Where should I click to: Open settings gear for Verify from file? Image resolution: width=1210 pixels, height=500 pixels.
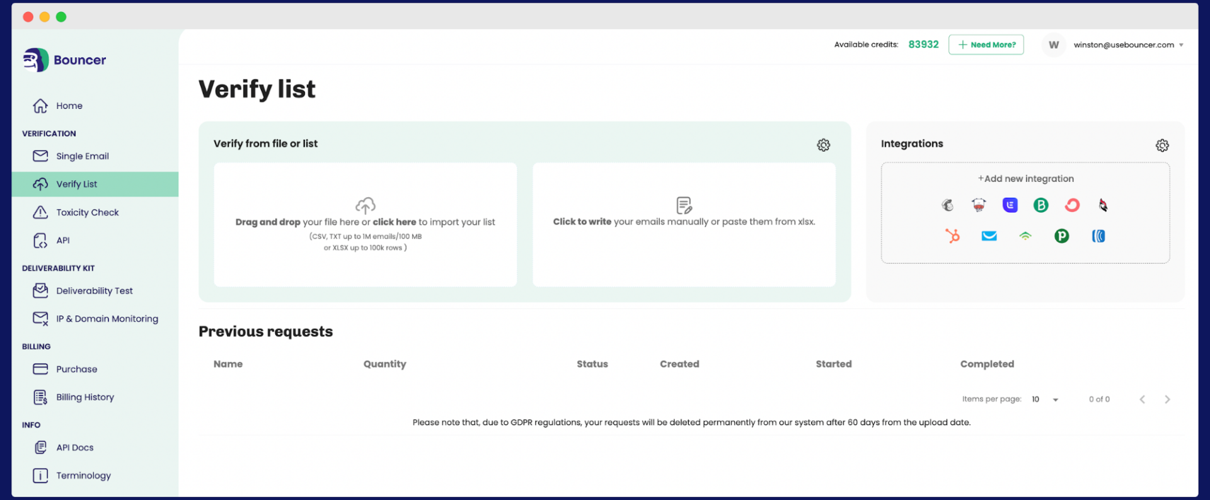824,145
